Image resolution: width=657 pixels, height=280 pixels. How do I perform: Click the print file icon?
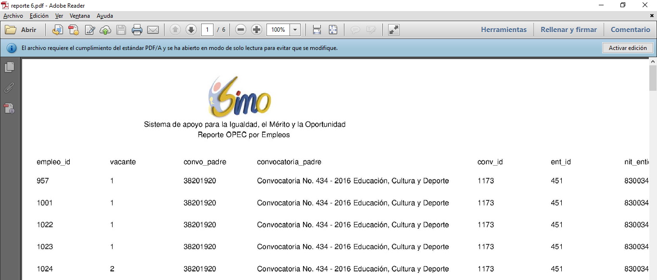(x=137, y=30)
